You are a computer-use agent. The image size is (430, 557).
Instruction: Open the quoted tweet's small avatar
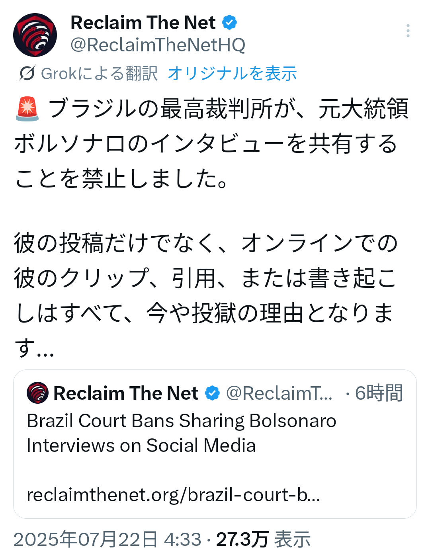[x=37, y=393]
